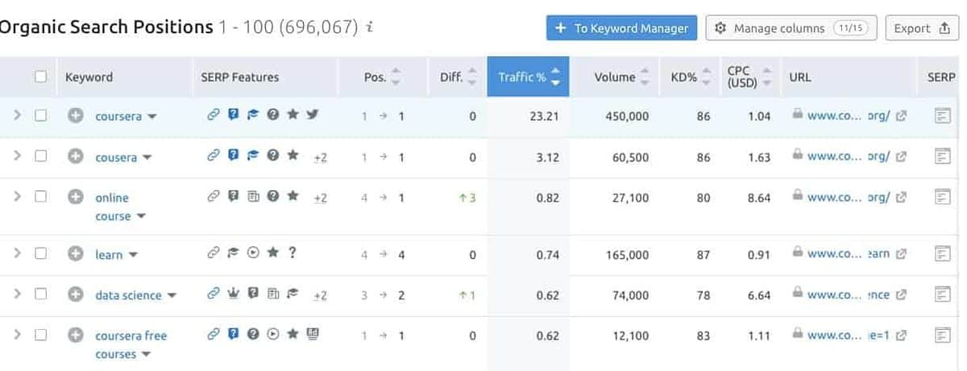
Task: Toggle the select-all checkbox in header
Action: pyautogui.click(x=40, y=77)
